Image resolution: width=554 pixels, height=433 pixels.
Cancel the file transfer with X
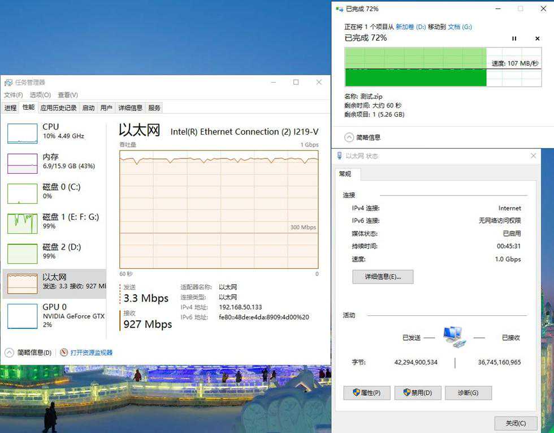coord(537,38)
